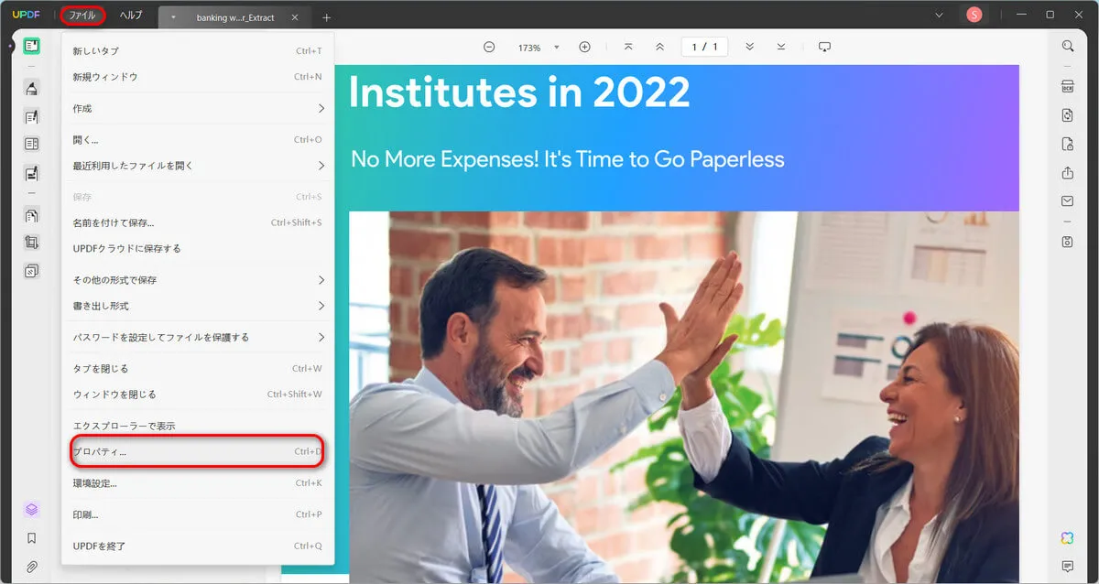
Task: Open 環境設定... preferences
Action: click(199, 482)
